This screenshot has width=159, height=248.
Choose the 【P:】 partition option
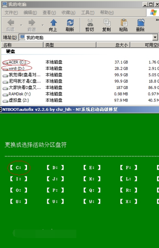pyautogui.click(x=55, y=190)
